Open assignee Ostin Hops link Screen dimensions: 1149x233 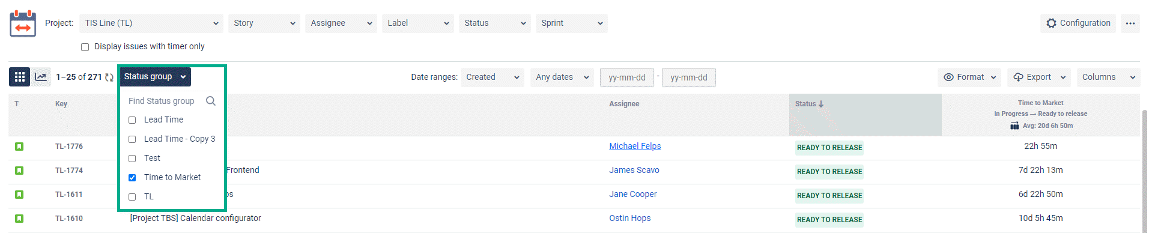click(630, 218)
